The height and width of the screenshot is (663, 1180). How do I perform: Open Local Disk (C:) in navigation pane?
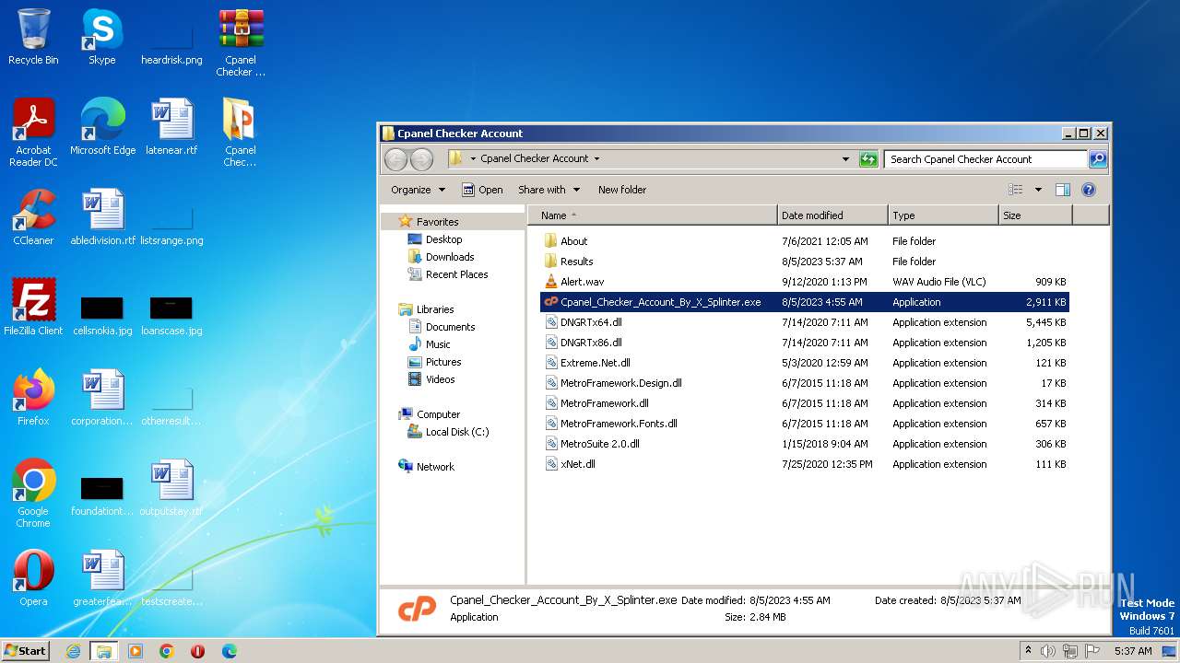pyautogui.click(x=448, y=432)
